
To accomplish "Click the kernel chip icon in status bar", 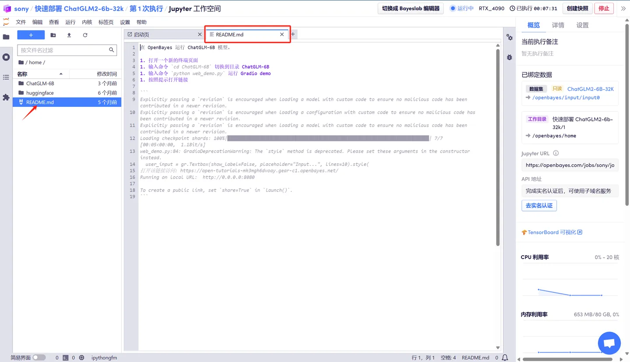I will tap(81, 358).
